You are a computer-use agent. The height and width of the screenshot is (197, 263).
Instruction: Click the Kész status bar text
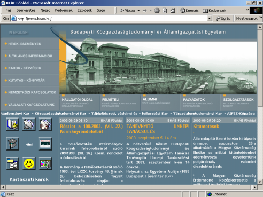click(10, 194)
